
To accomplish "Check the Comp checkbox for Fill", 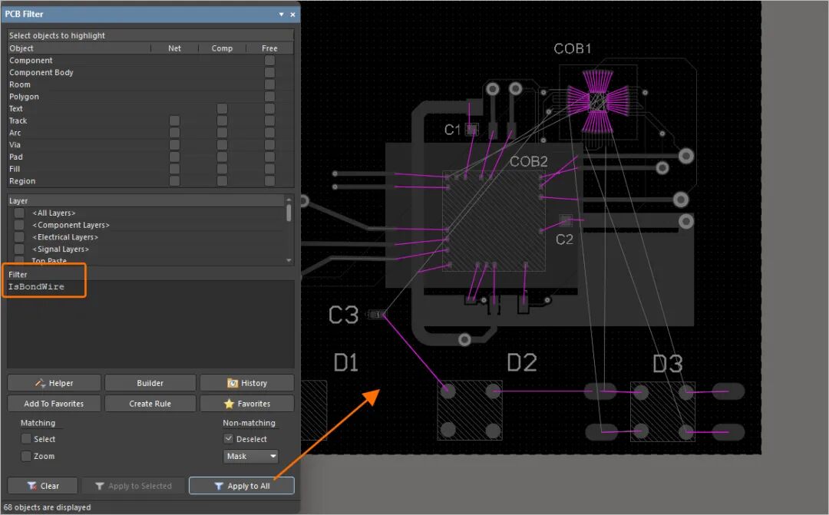I will tap(222, 169).
